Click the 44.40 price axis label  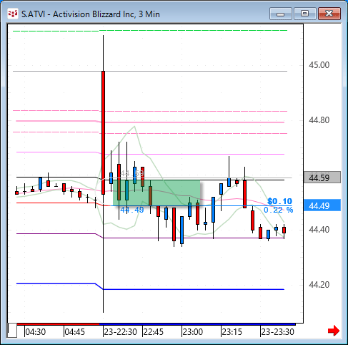[x=319, y=230]
